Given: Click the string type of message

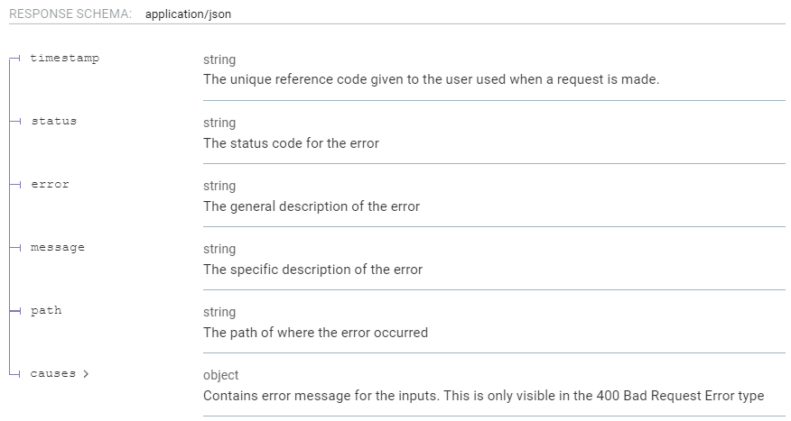Looking at the screenshot, I should 219,249.
